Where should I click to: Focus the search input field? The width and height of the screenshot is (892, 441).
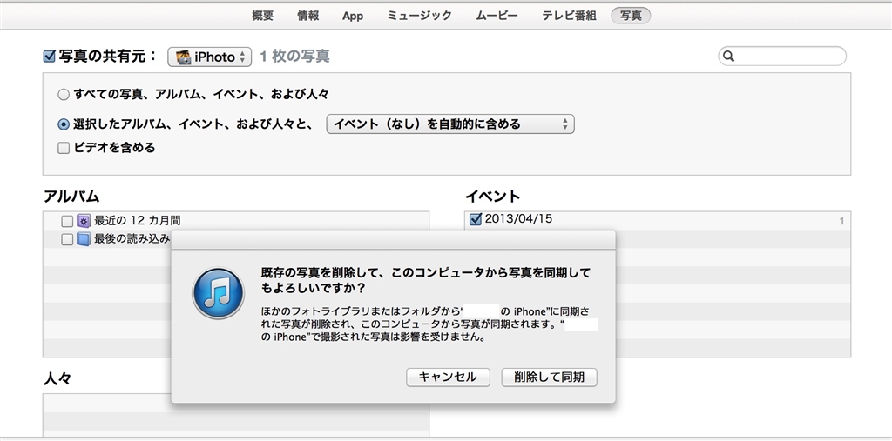coord(789,57)
